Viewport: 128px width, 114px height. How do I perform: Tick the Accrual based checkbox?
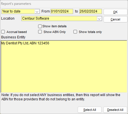(x=3, y=32)
